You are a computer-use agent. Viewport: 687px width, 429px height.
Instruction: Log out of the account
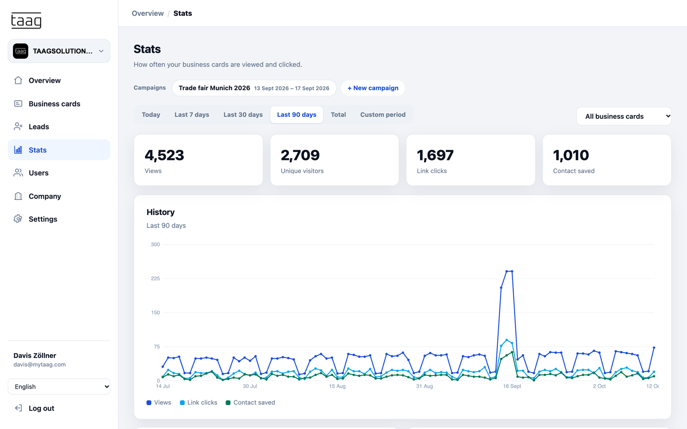pyautogui.click(x=59, y=408)
